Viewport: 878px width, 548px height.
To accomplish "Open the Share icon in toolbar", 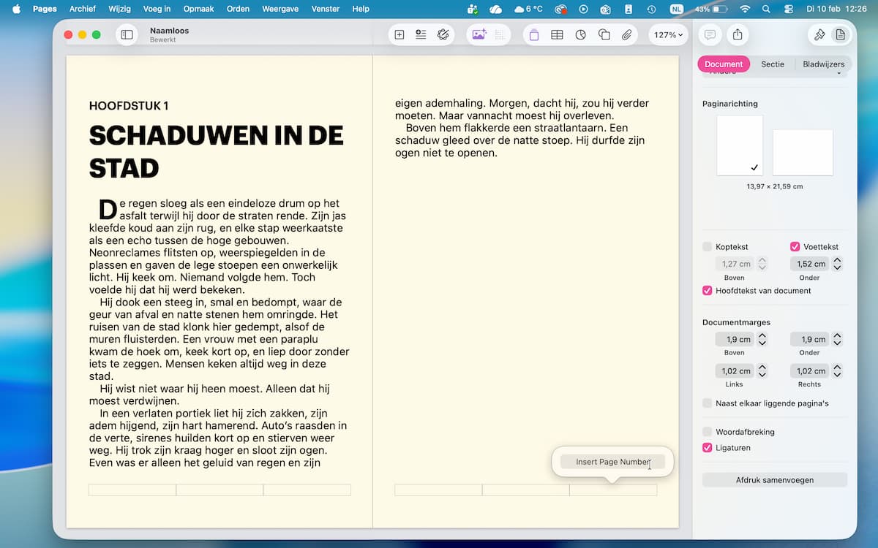I will tap(737, 34).
